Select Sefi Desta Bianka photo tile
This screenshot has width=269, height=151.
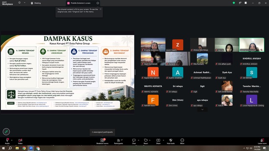(227, 86)
